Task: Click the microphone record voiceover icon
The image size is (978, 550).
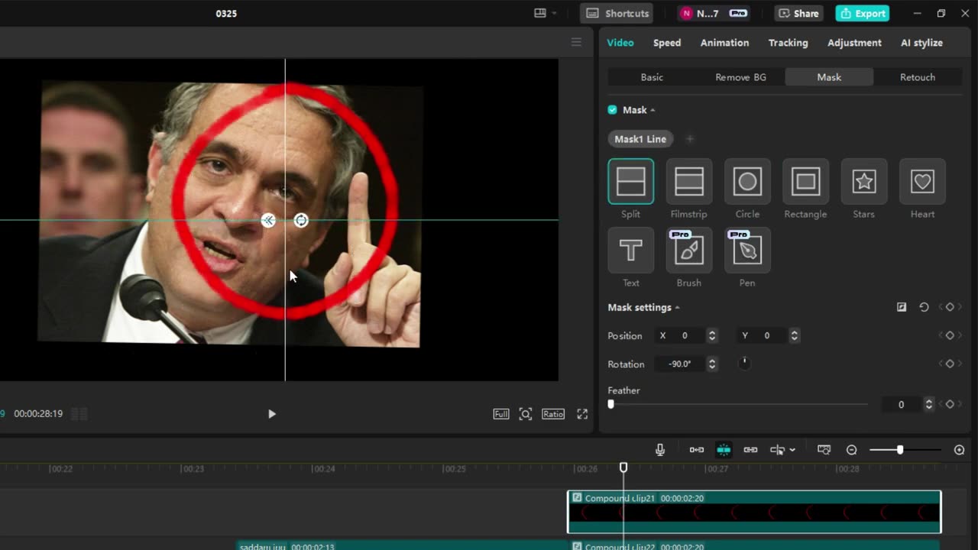Action: coord(660,450)
